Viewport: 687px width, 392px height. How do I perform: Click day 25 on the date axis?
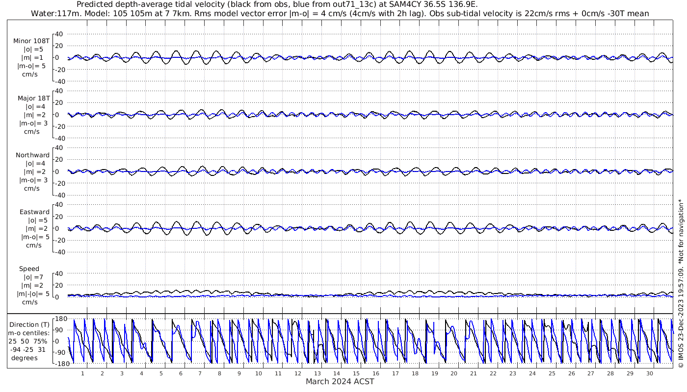tap(552, 373)
